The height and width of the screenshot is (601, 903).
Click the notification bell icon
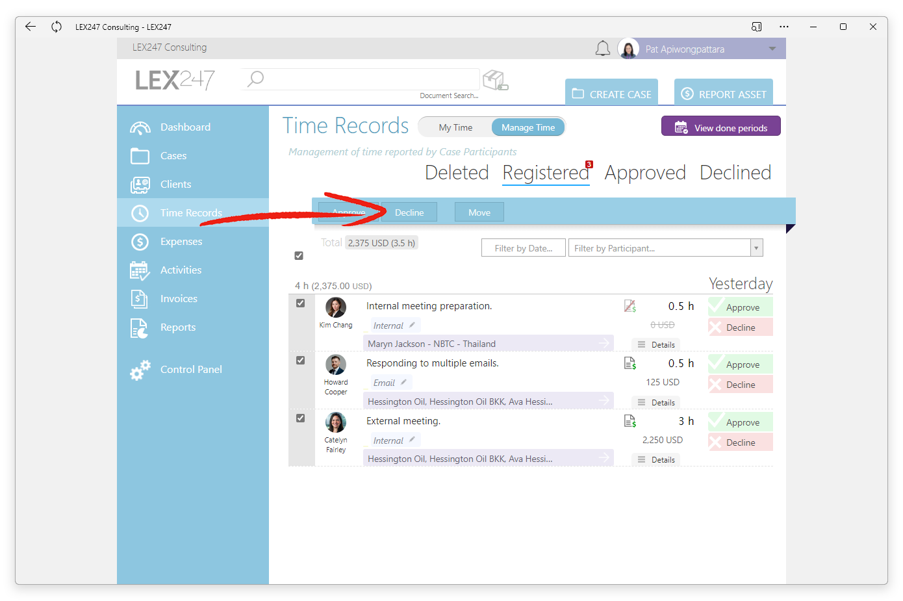point(603,49)
